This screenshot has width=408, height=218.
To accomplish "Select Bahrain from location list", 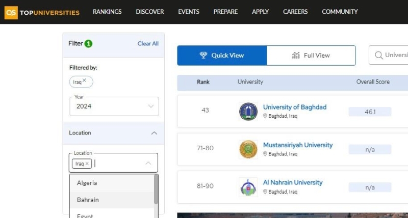I will 112,200.
